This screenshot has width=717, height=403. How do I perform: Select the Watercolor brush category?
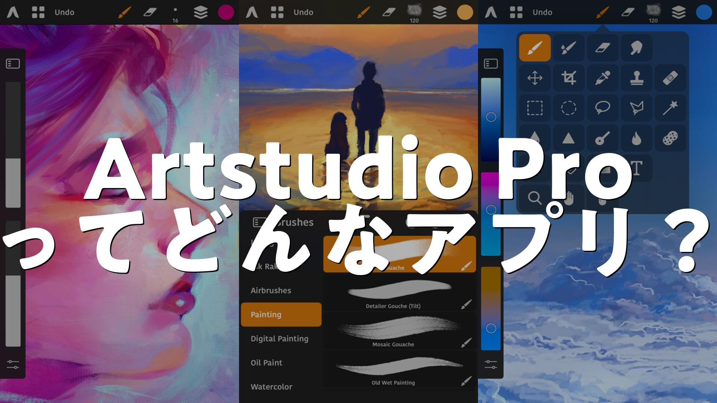[281, 387]
